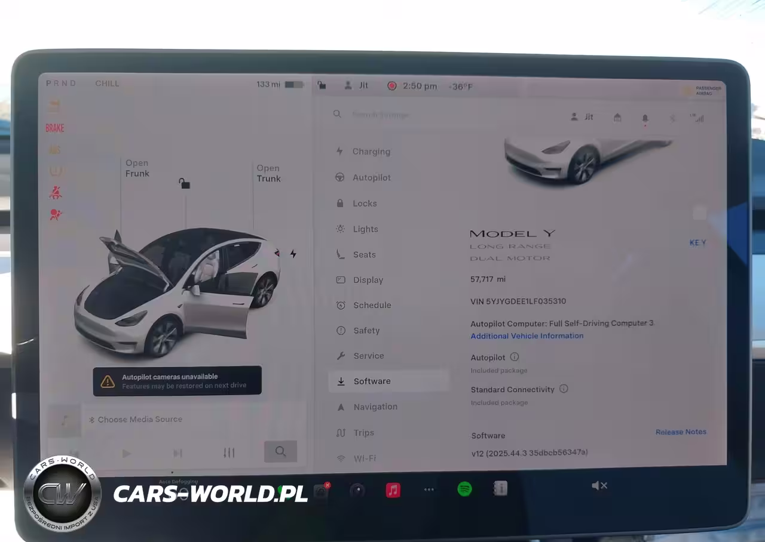Tap the Search Settings field
The image size is (765, 542).
coord(380,115)
